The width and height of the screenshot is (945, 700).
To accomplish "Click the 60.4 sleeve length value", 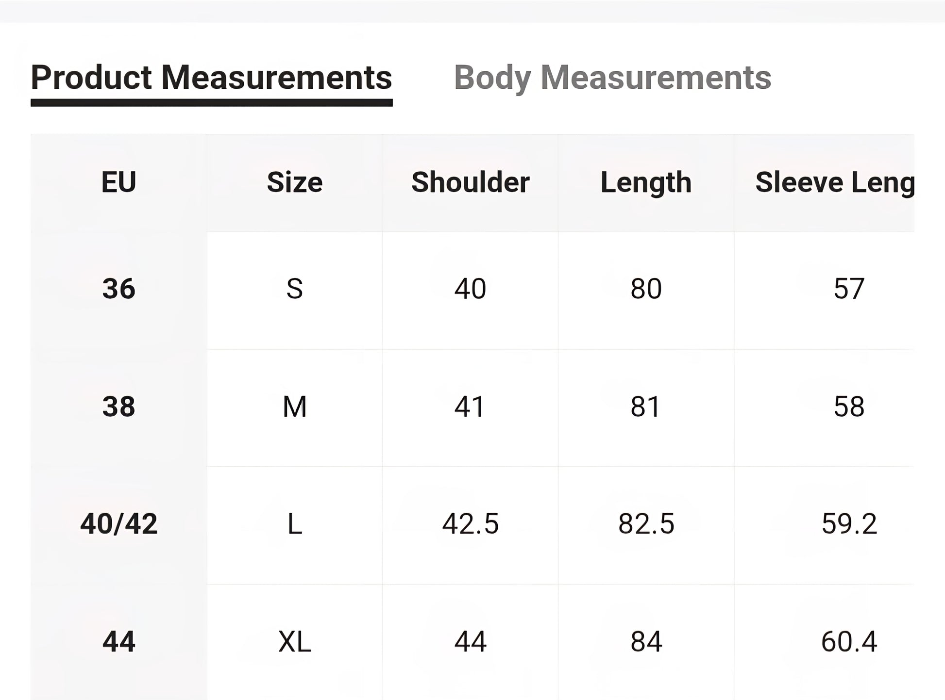I will point(849,642).
